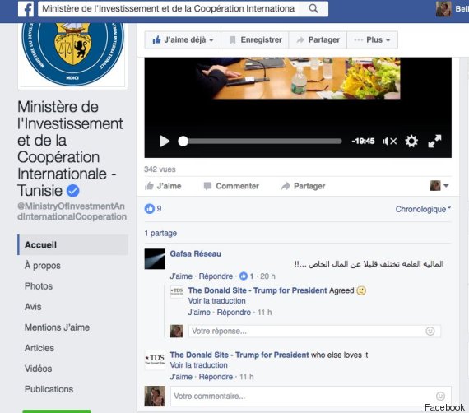Expand video to fullscreen

click(x=434, y=142)
